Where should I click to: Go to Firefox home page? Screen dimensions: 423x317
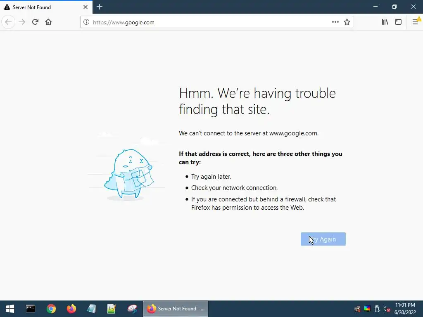[x=48, y=22]
